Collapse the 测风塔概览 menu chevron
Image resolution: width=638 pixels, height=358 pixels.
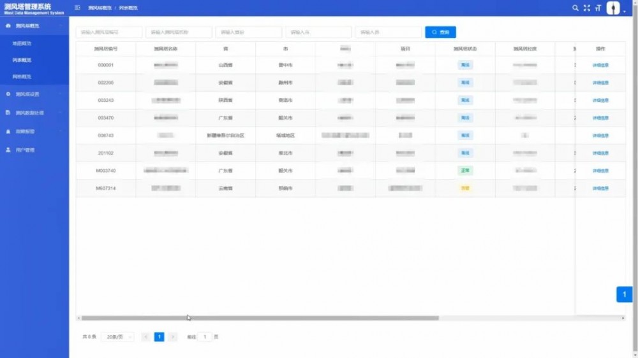pos(61,25)
